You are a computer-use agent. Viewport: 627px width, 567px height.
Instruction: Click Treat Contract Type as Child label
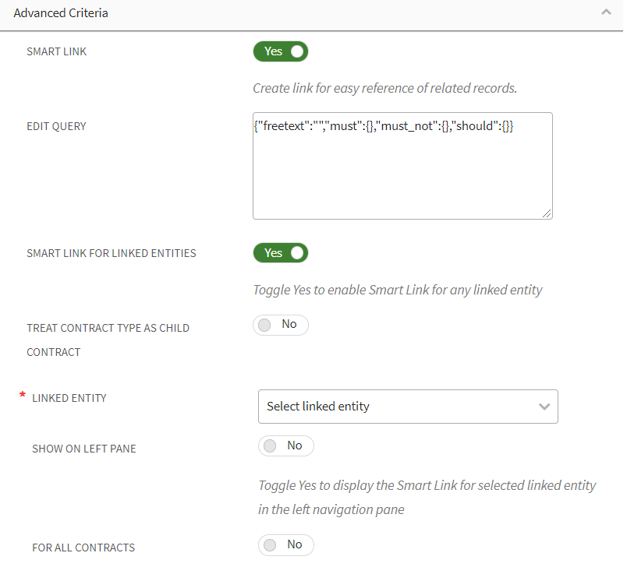[108, 328]
